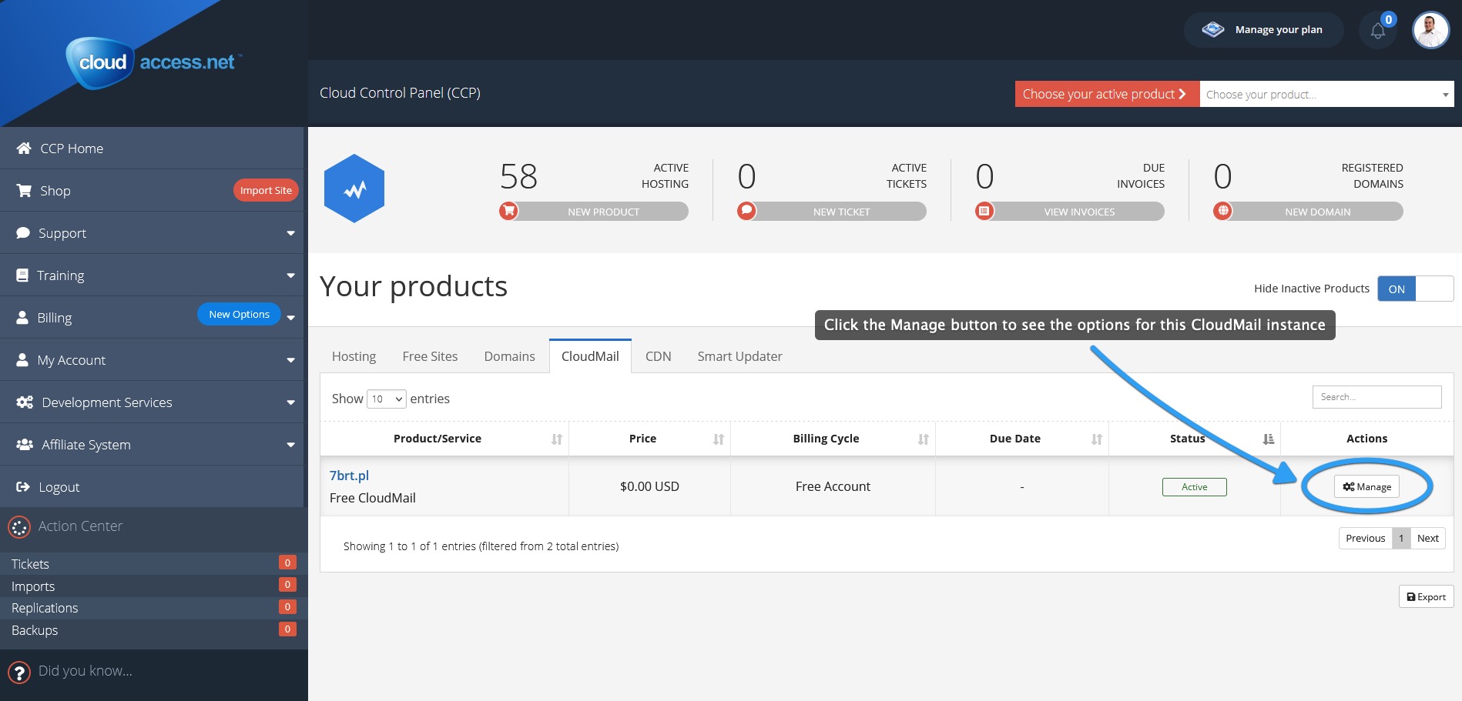The image size is (1462, 701).
Task: Go to the Previous page
Action: (1365, 538)
